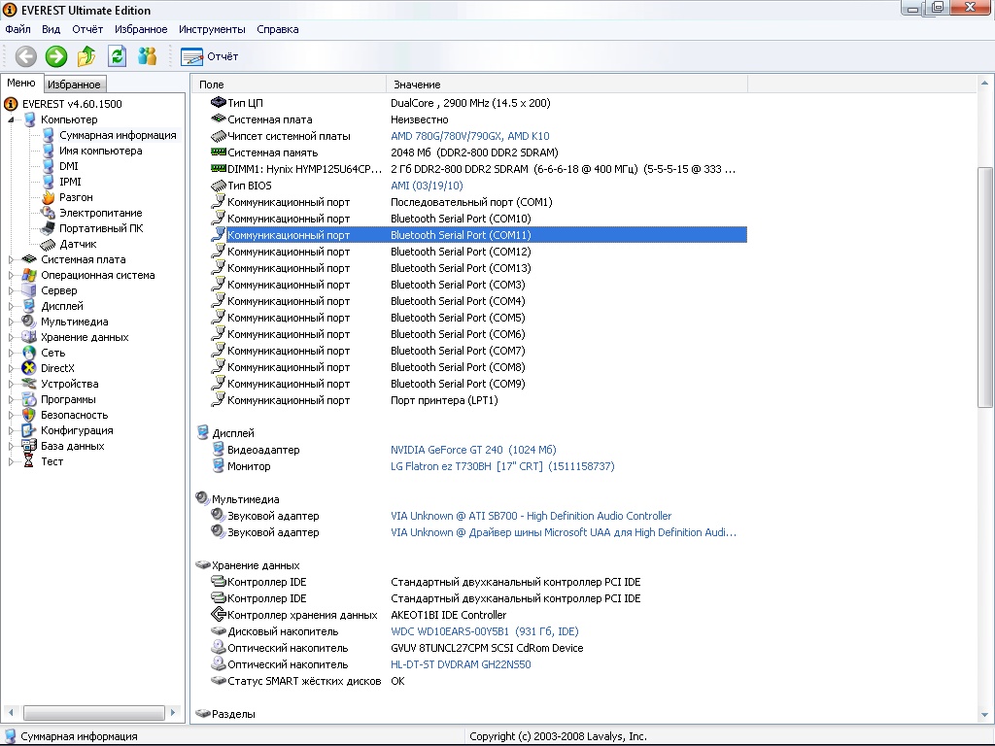The image size is (995, 746).
Task: Click the Отчёт report toolbar button
Action: (x=210, y=56)
